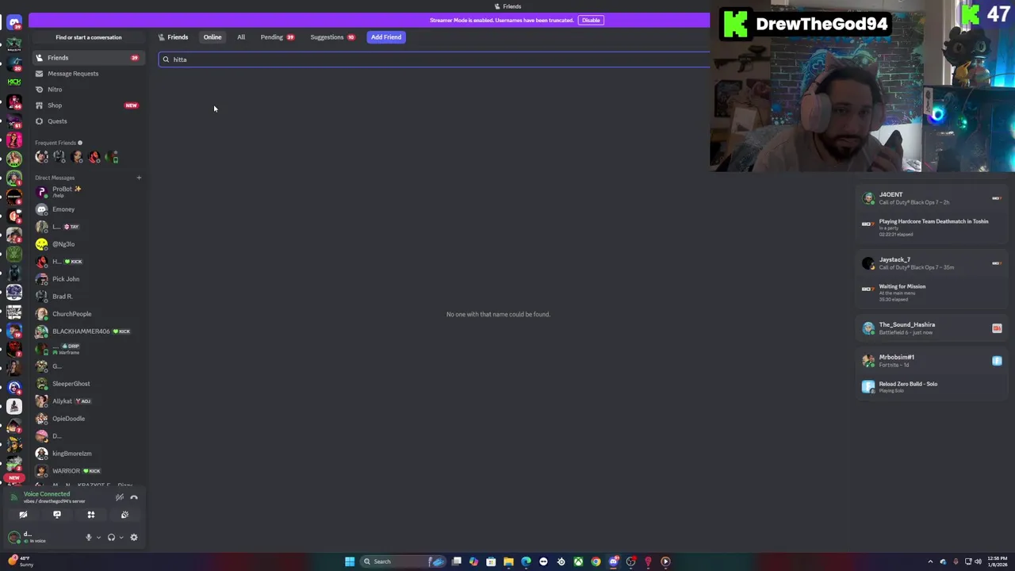Open the @Ng3lo direct message
1015x571 pixels.
tap(88, 244)
